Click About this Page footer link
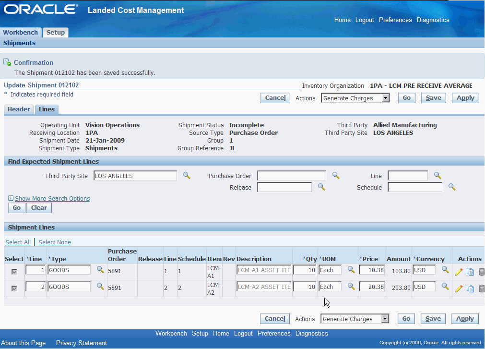This screenshot has height=349, width=485. point(23,343)
